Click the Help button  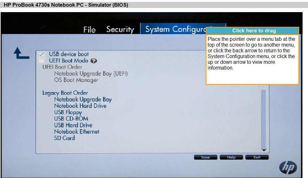pyautogui.click(x=231, y=157)
